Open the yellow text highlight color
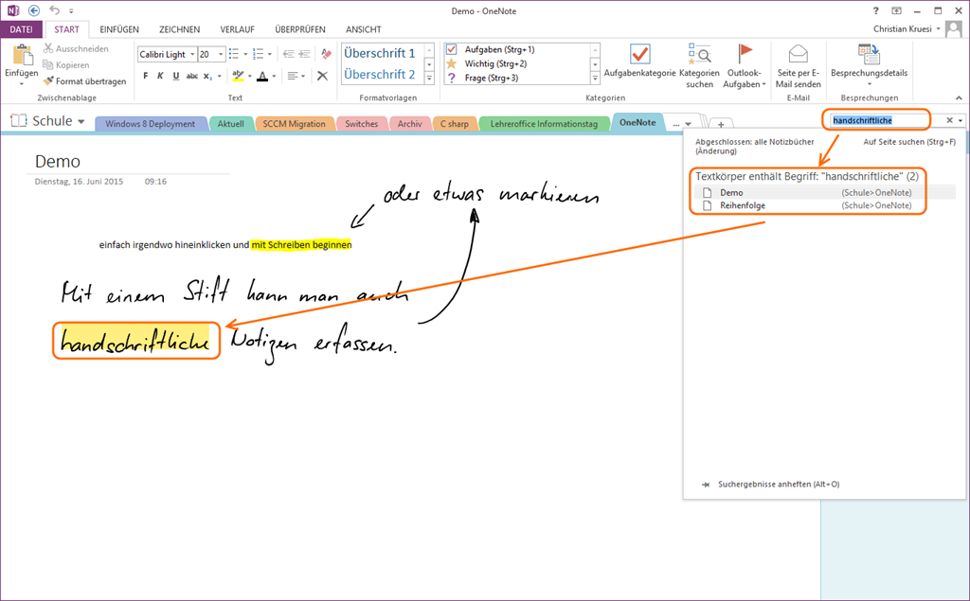 [x=239, y=76]
